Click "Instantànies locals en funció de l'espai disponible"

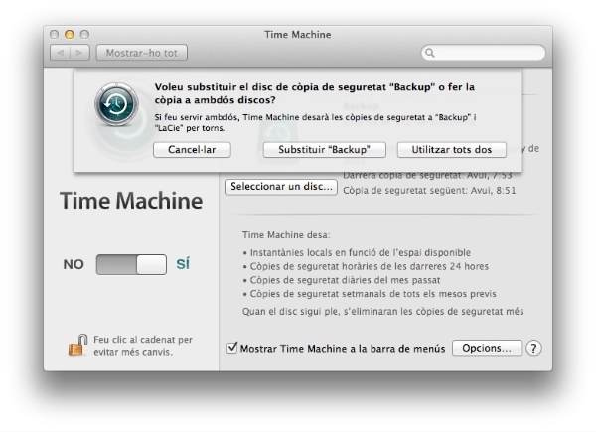pyautogui.click(x=361, y=252)
